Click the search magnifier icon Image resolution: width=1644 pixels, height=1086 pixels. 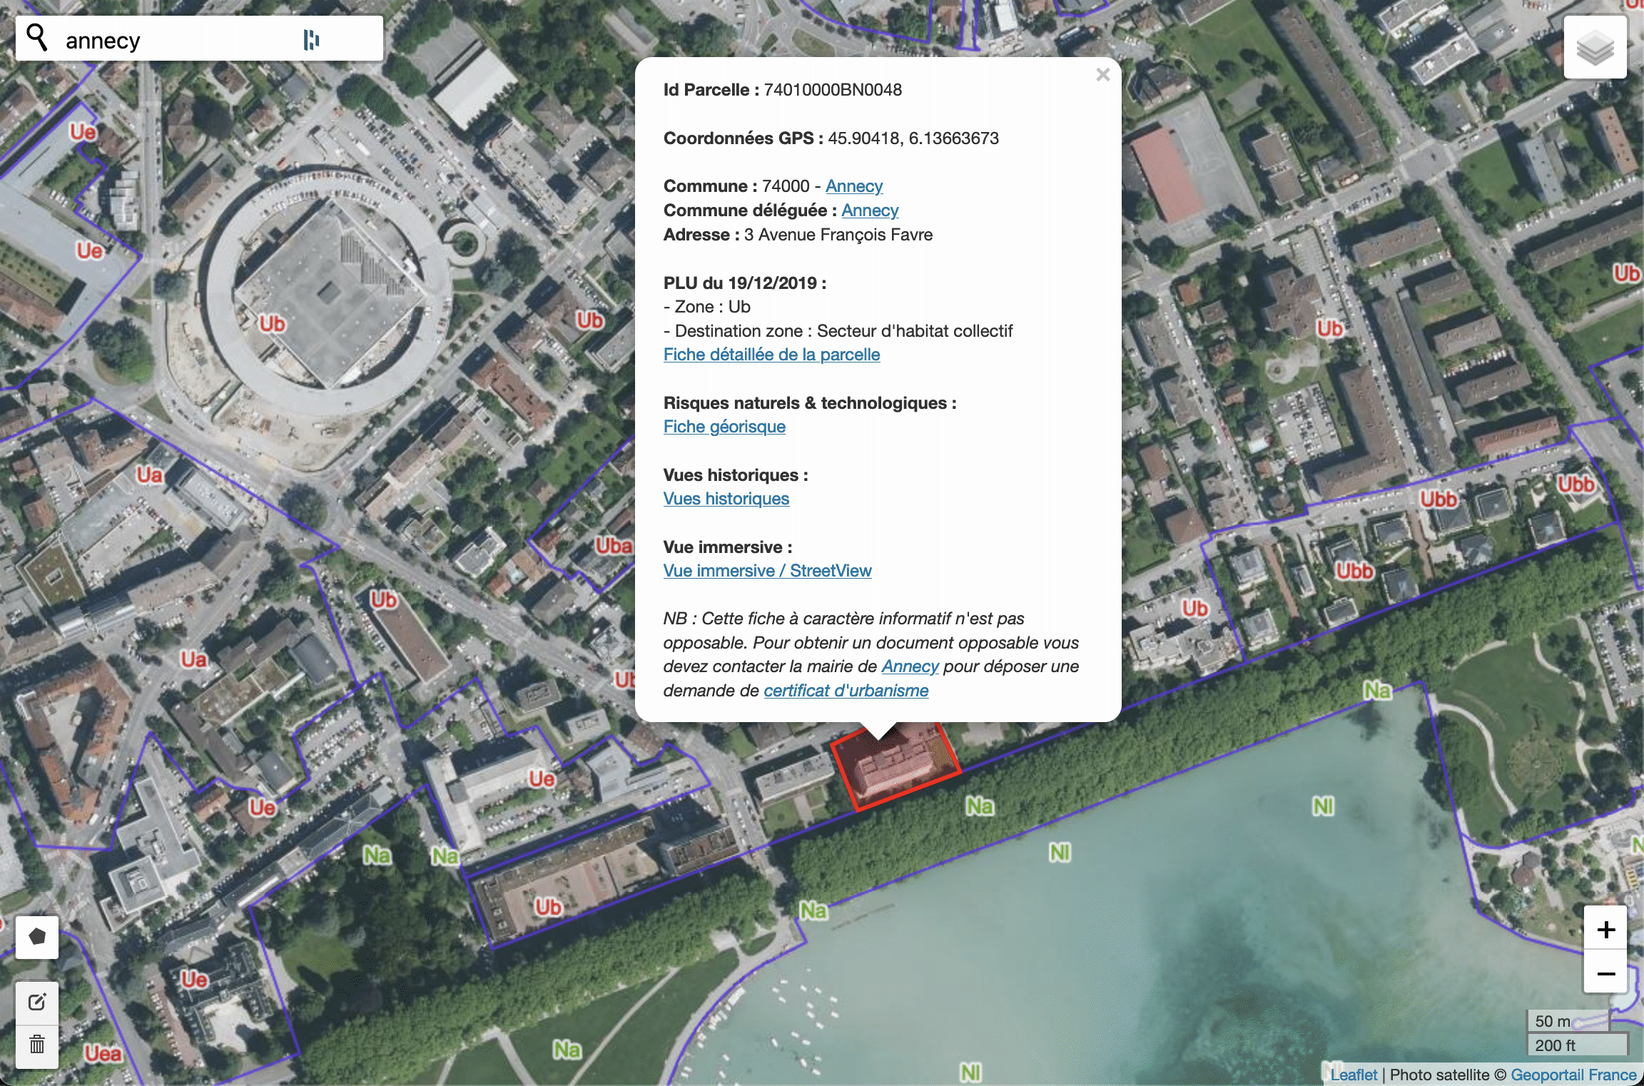tap(37, 39)
